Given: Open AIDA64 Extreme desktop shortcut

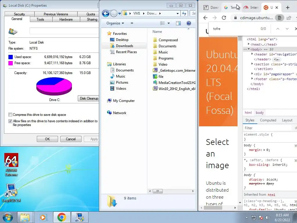Looking at the screenshot, I should 11,165.
